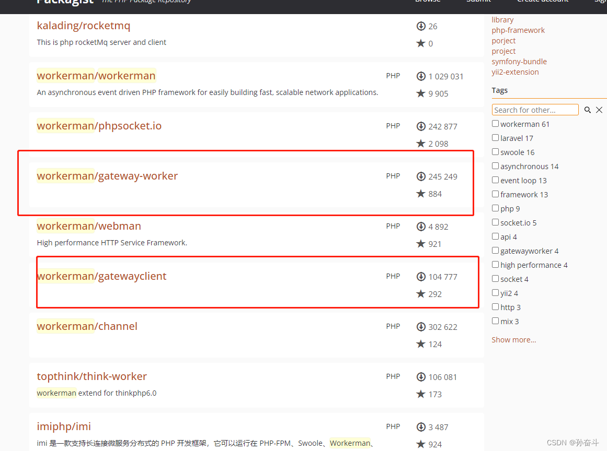The height and width of the screenshot is (451, 607).
Task: Click the X icon to clear tag search
Action: (x=599, y=110)
